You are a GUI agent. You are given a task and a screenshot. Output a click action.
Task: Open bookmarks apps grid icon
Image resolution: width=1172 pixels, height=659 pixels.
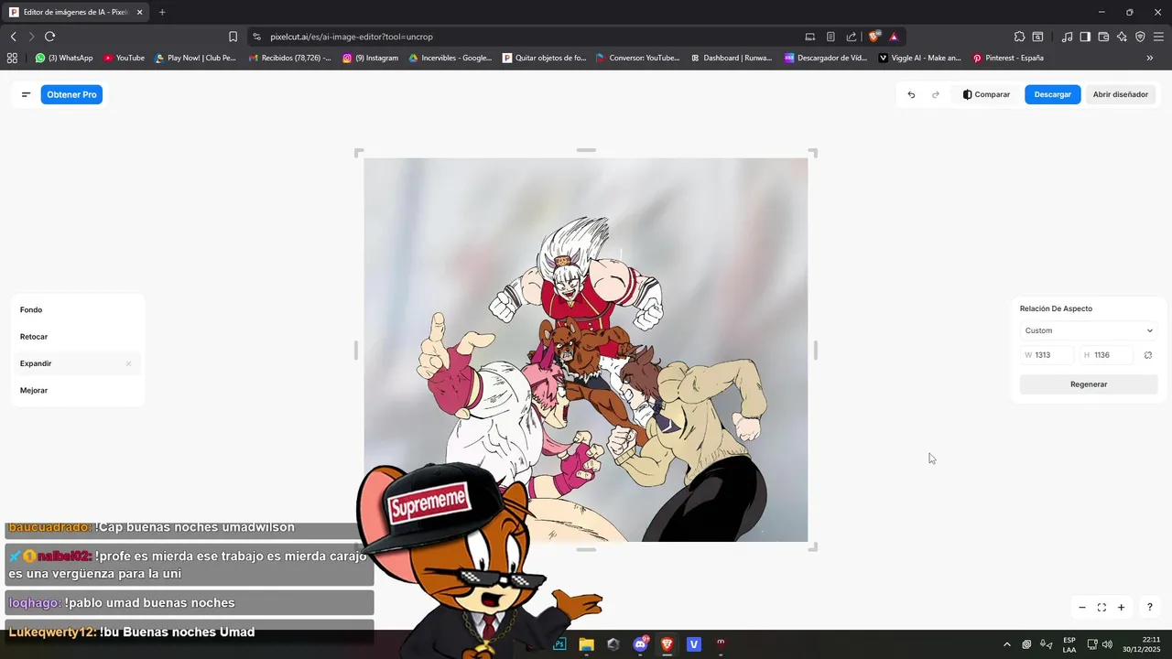(12, 58)
